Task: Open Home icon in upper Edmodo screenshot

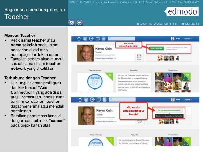Action: pyautogui.click(x=79, y=39)
